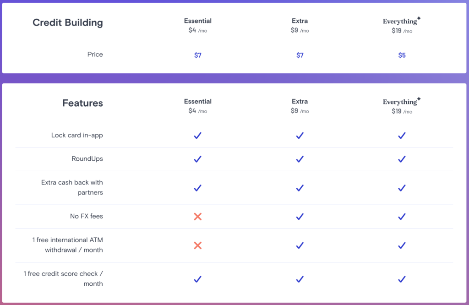Click the Extra checkmark for No FX fees
This screenshot has height=305, width=469.
300,217
